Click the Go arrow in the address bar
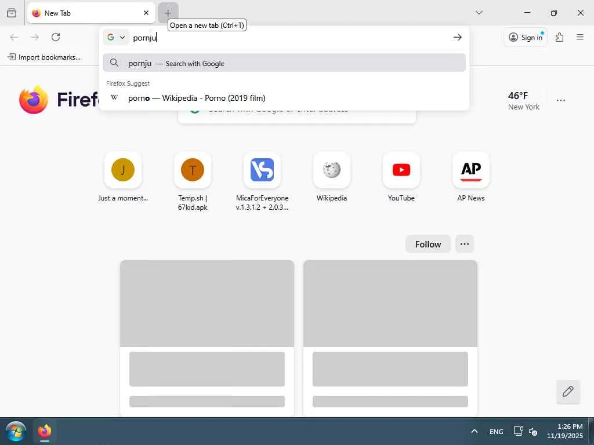 pyautogui.click(x=457, y=37)
